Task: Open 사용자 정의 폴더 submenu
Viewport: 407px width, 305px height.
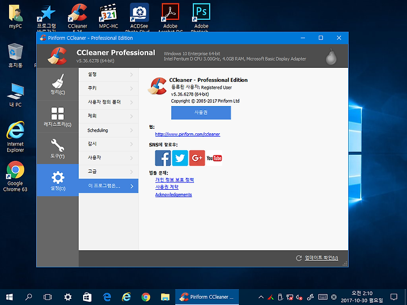Action: [109, 102]
